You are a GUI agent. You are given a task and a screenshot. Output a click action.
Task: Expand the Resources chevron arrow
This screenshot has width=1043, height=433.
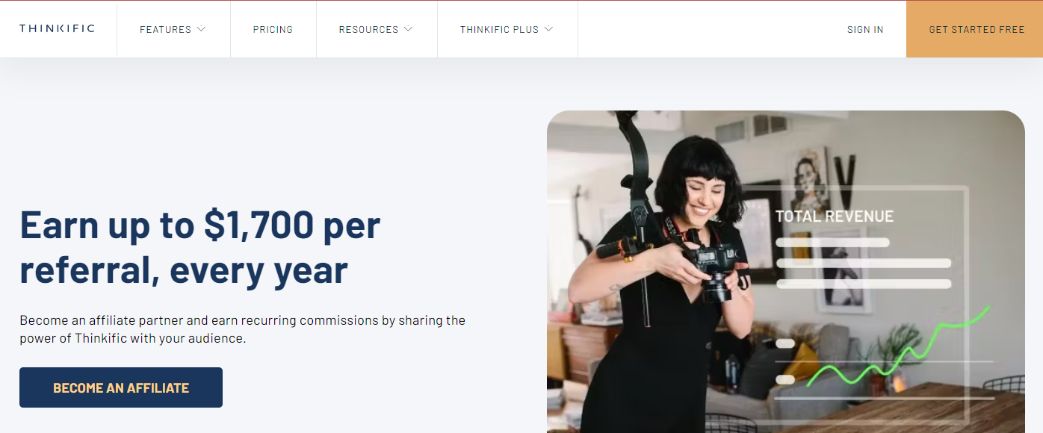click(408, 29)
